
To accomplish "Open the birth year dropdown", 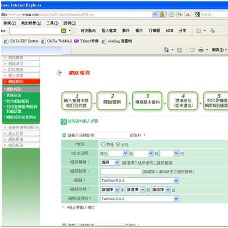I will 125,154.
